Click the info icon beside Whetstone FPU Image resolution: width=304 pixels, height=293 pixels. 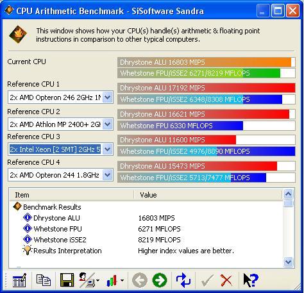[28, 228]
